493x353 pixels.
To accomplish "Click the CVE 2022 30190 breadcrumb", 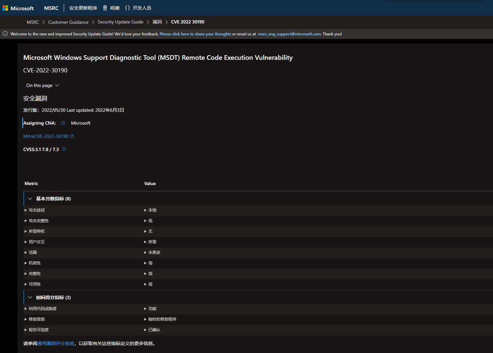I will 188,22.
